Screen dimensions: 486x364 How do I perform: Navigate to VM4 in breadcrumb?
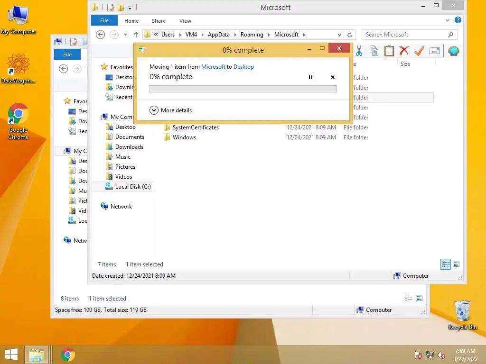click(191, 35)
